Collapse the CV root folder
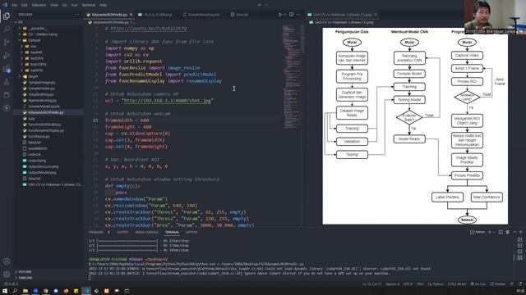The height and width of the screenshot is (295, 526). (x=20, y=22)
